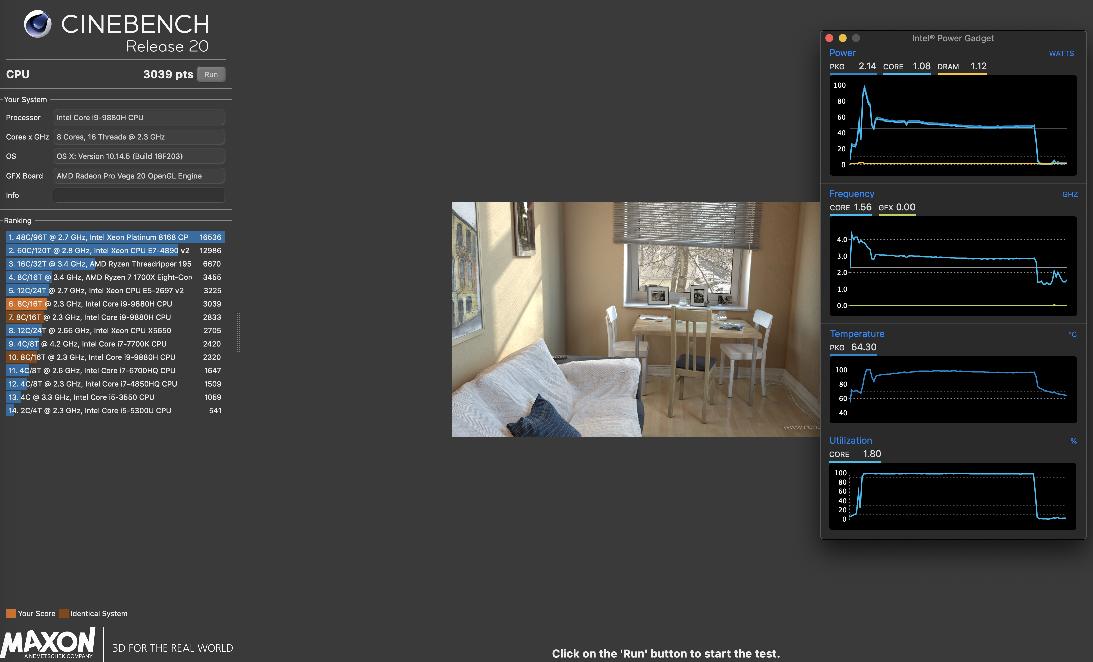Select ranking row 4 Ryzen 7 1700X
The width and height of the screenshot is (1093, 662).
point(115,277)
